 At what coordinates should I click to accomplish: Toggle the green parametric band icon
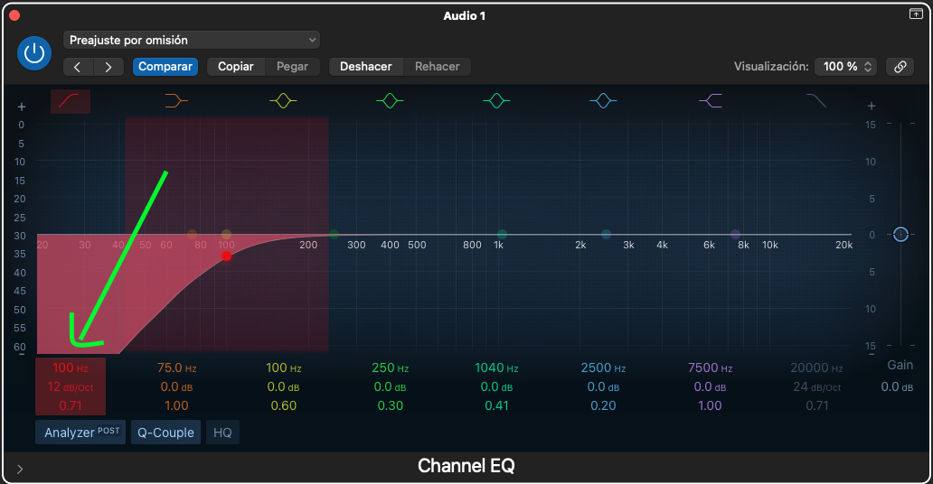click(x=390, y=101)
